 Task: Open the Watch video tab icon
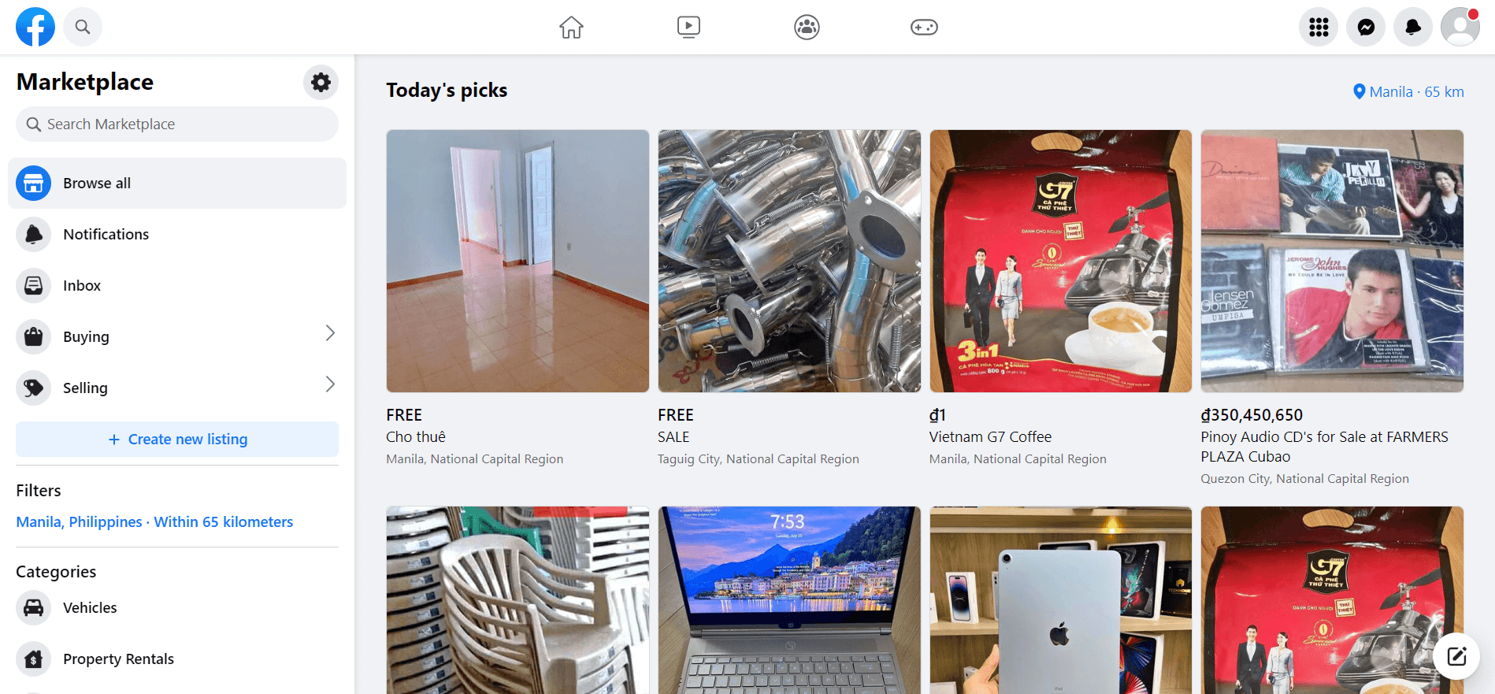(x=688, y=28)
